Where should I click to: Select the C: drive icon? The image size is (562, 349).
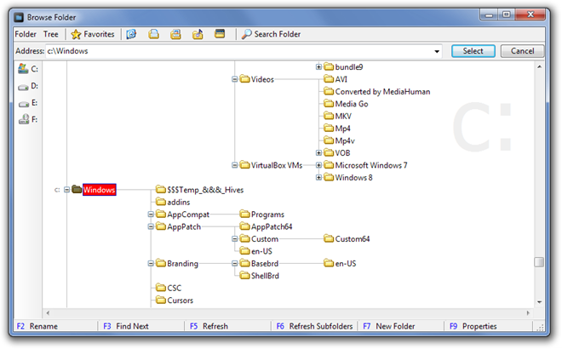[27, 68]
